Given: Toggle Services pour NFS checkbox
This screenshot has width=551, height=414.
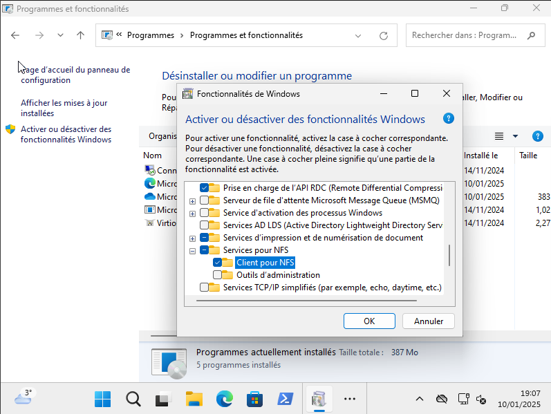Looking at the screenshot, I should tap(204, 250).
